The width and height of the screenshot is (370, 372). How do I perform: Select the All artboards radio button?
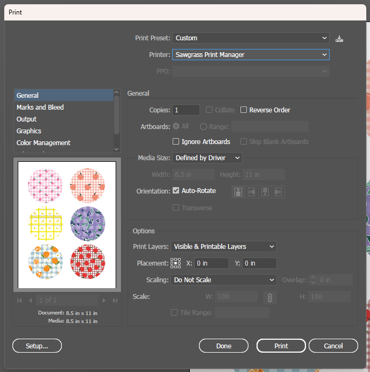click(176, 126)
